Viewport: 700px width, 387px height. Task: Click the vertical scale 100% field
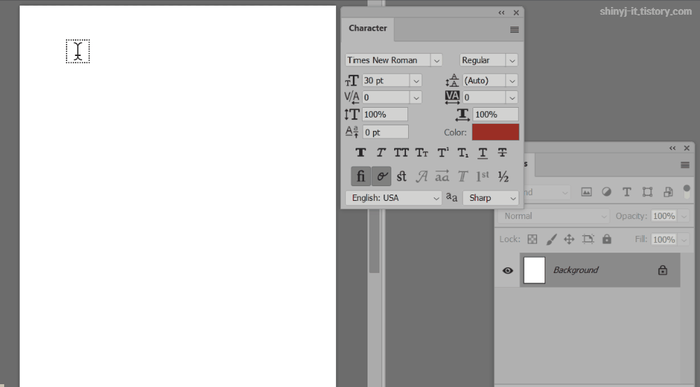385,115
